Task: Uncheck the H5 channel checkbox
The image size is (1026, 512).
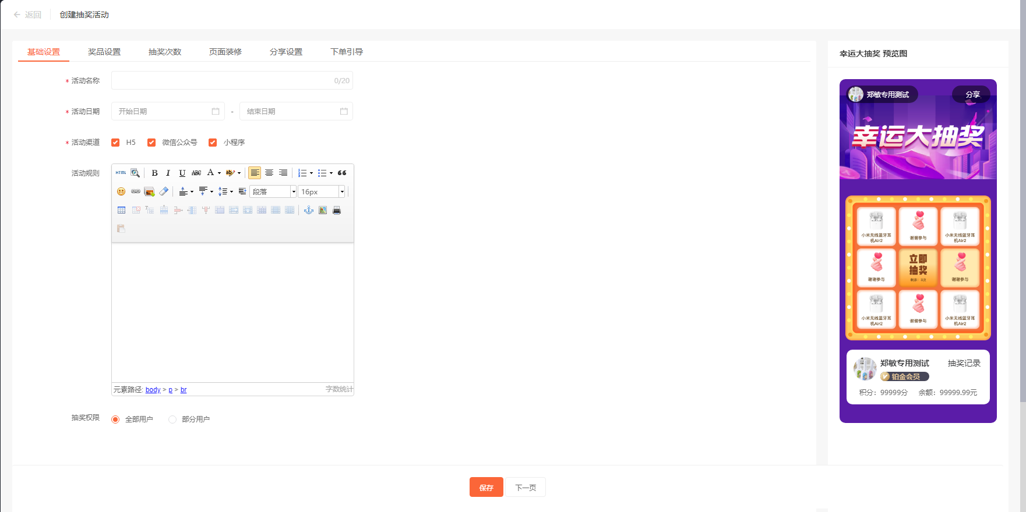Action: [115, 143]
